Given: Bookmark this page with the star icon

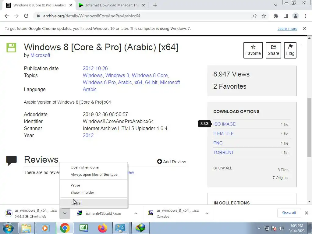Looking at the screenshot, I should click(x=264, y=16).
